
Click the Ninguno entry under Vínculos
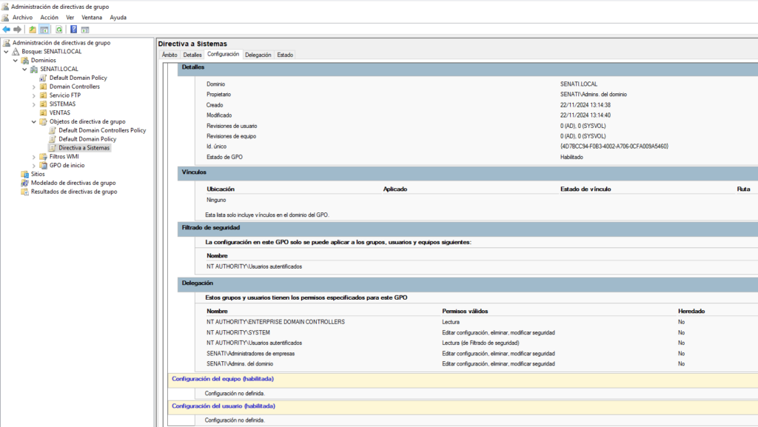[216, 200]
